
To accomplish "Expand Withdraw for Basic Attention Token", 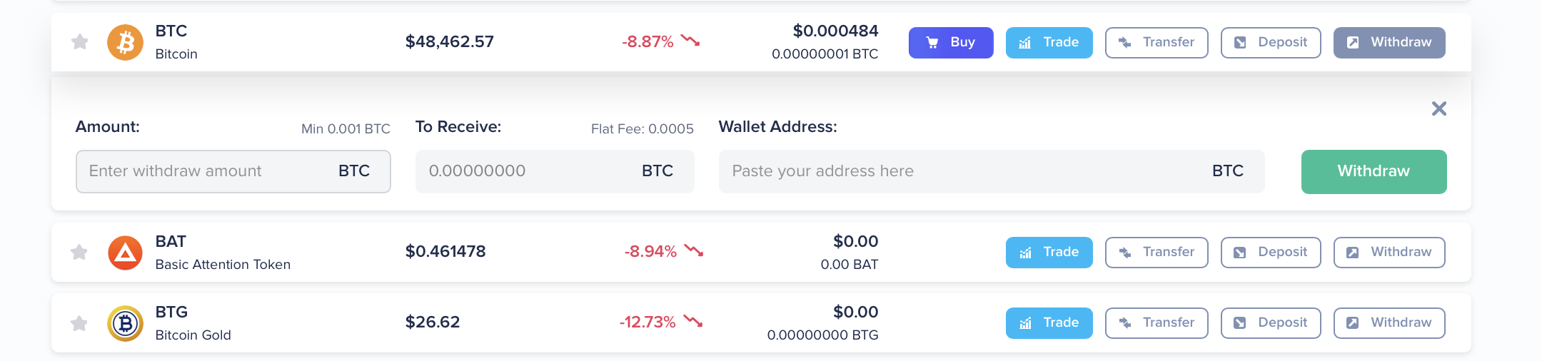I will click(1389, 253).
